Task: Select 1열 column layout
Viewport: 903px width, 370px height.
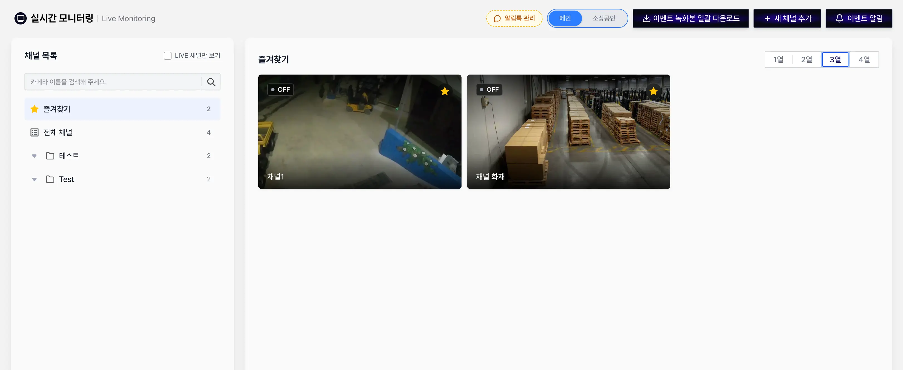Action: [x=778, y=60]
